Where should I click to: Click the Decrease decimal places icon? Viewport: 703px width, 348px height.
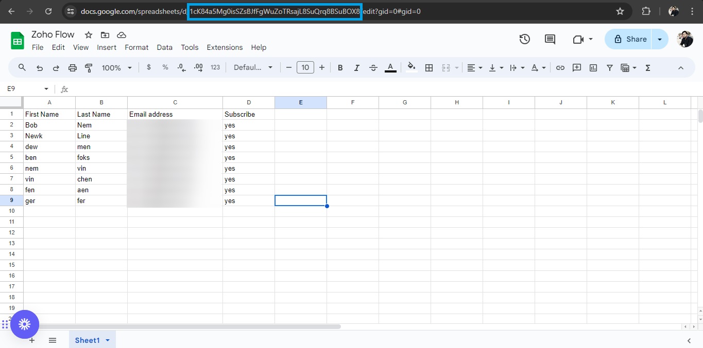(x=181, y=67)
